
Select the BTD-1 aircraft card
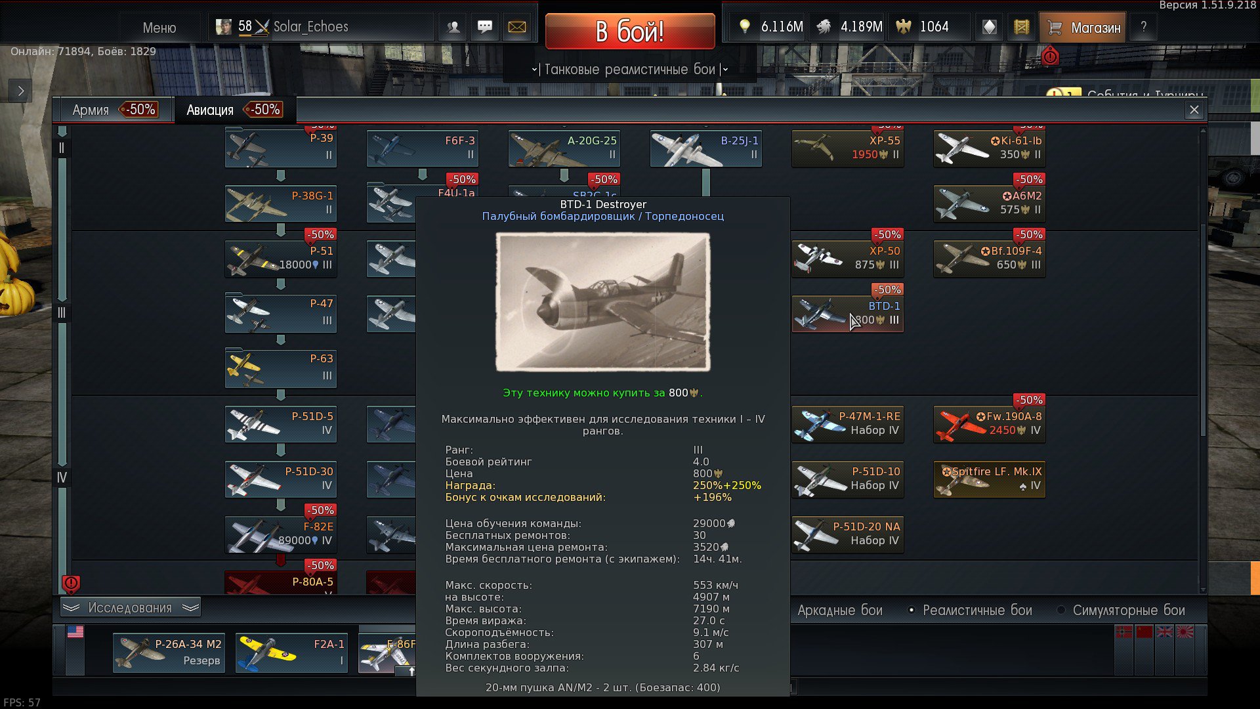pos(848,313)
